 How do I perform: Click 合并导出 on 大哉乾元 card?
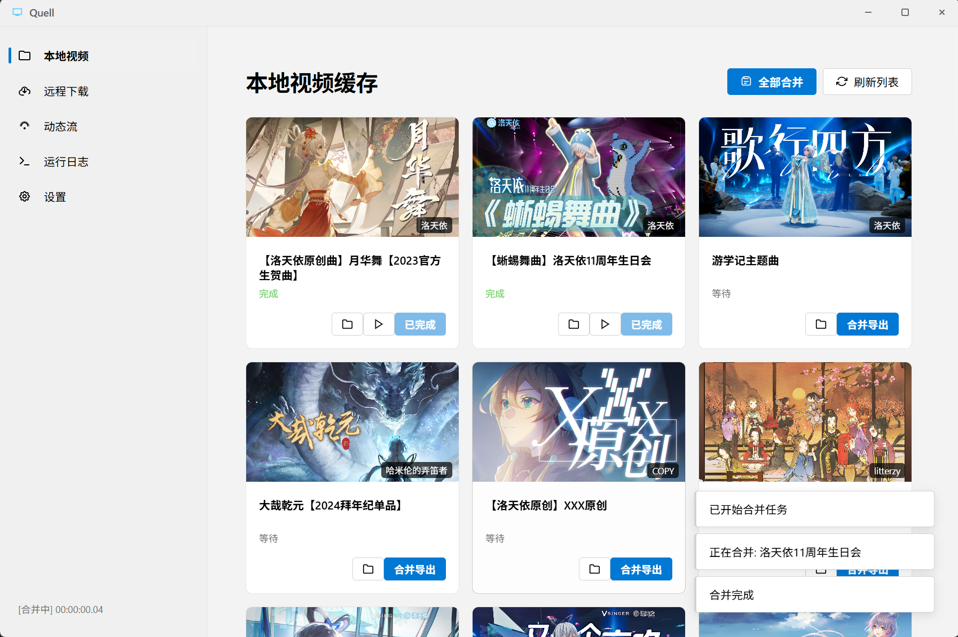[x=415, y=569]
